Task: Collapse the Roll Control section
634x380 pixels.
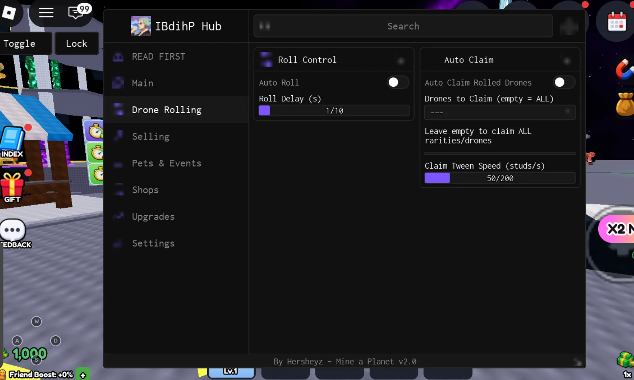Action: click(x=401, y=61)
